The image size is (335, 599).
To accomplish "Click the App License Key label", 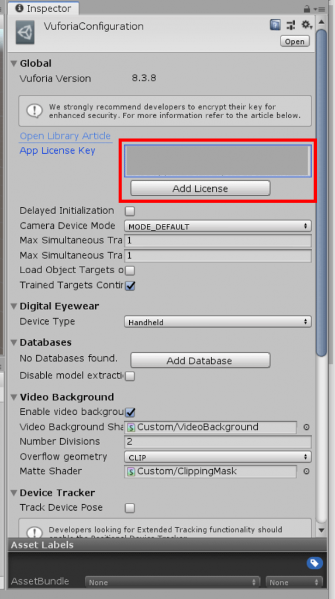I will point(57,150).
